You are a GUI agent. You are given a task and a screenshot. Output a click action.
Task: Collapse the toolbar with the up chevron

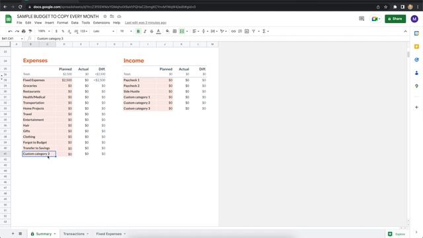click(405, 31)
